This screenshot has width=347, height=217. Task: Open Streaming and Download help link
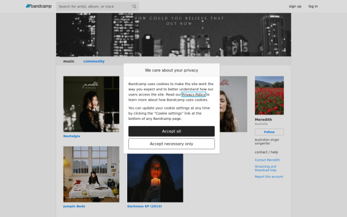tap(265, 168)
